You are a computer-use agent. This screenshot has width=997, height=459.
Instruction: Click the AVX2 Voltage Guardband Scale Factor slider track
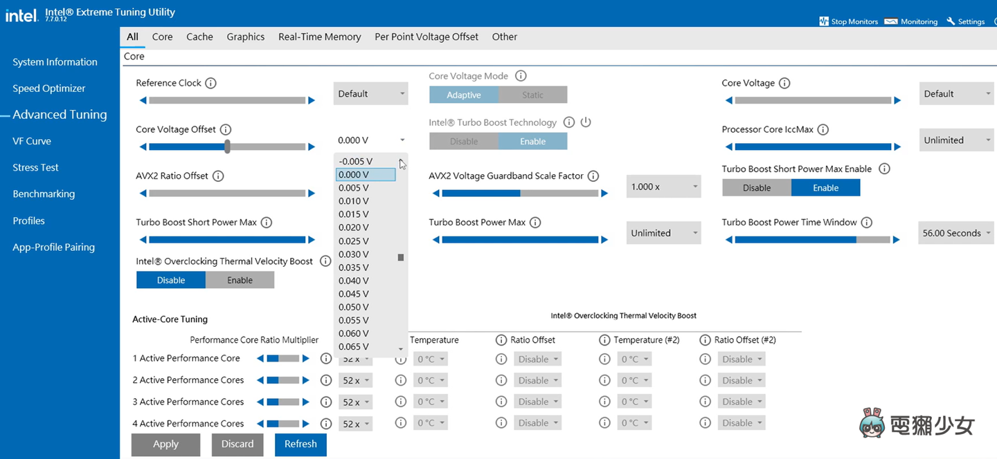pyautogui.click(x=520, y=194)
